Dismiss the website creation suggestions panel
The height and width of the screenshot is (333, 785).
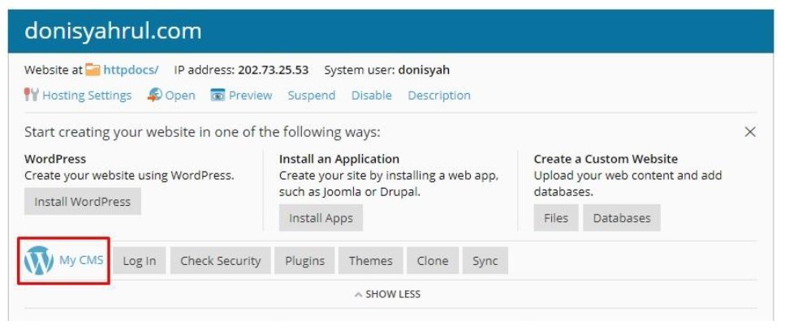(x=750, y=132)
